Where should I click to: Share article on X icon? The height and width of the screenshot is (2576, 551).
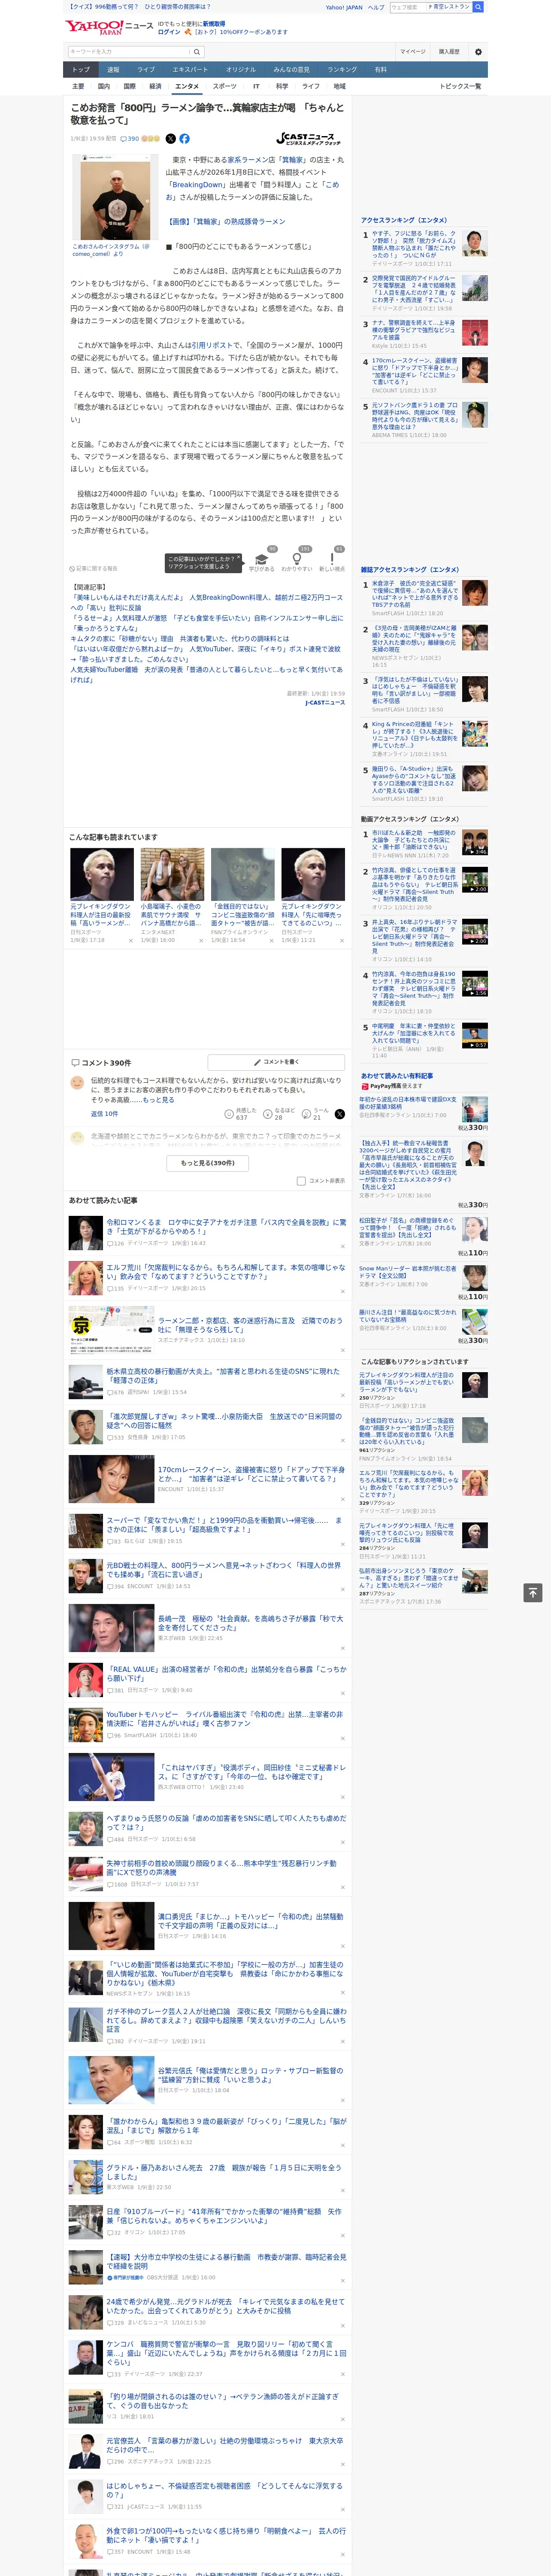click(x=170, y=139)
